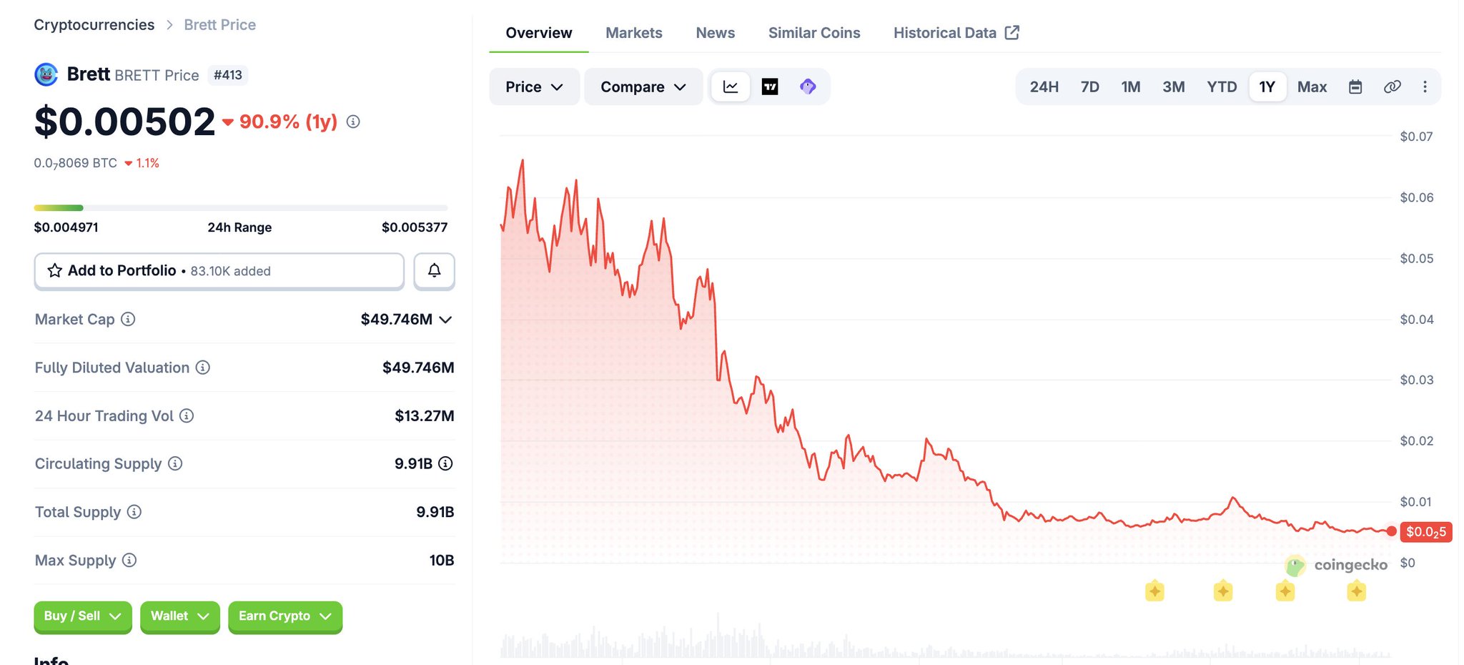The width and height of the screenshot is (1464, 665).
Task: Show info icon next to Market Cap
Action: point(128,319)
